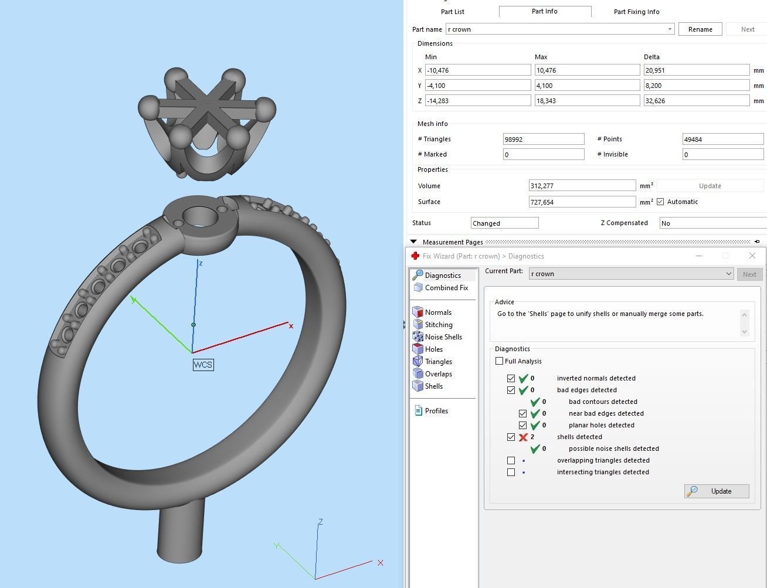Click the 'shells detected' text

click(x=579, y=437)
